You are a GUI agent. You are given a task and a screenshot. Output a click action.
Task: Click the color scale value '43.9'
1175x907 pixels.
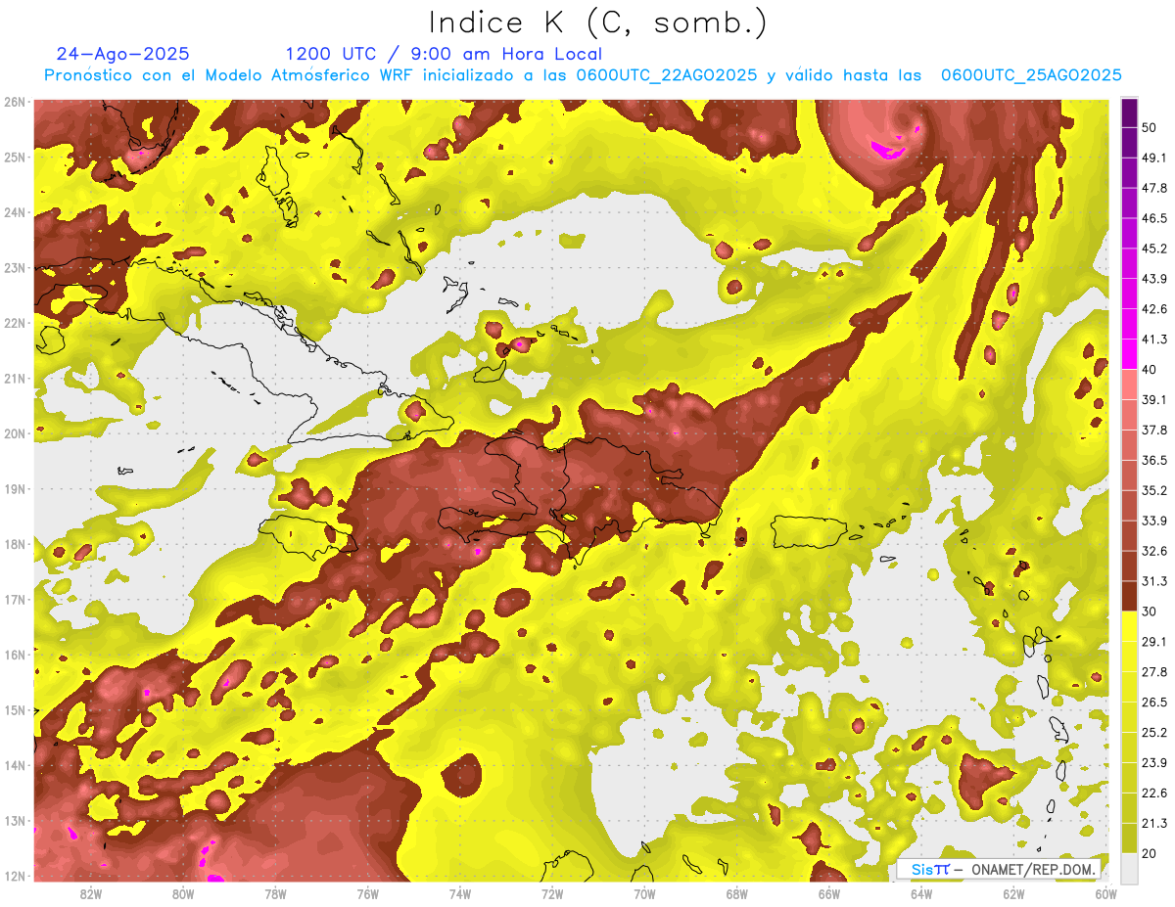[1153, 278]
